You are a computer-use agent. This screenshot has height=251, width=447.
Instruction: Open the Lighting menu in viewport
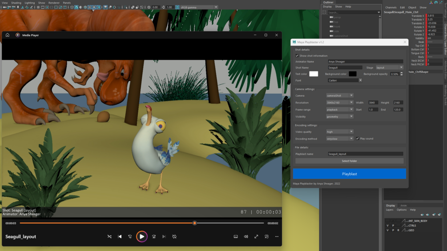tap(30, 3)
